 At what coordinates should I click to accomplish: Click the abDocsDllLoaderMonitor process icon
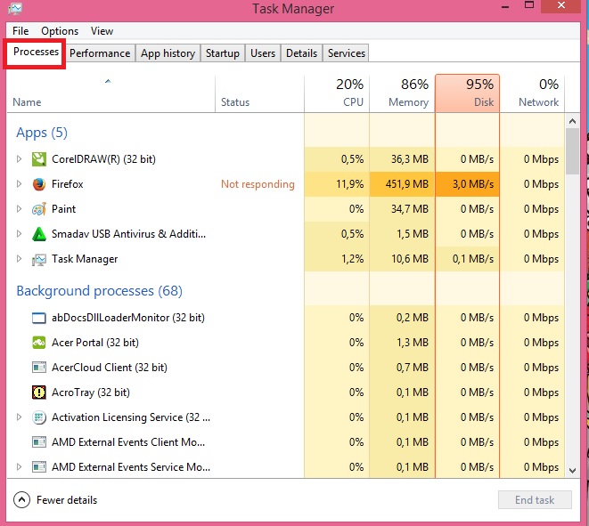click(39, 318)
